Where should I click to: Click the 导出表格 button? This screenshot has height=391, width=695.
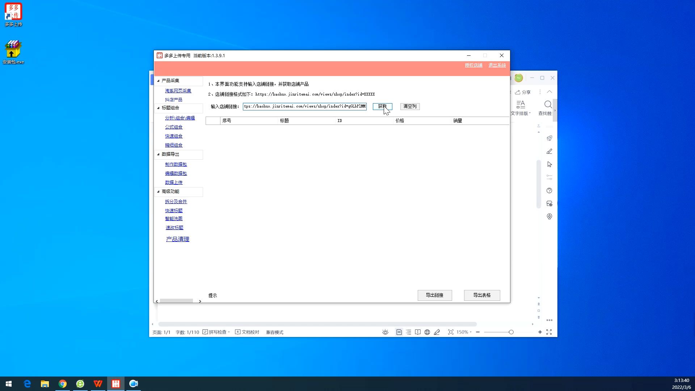click(x=482, y=295)
